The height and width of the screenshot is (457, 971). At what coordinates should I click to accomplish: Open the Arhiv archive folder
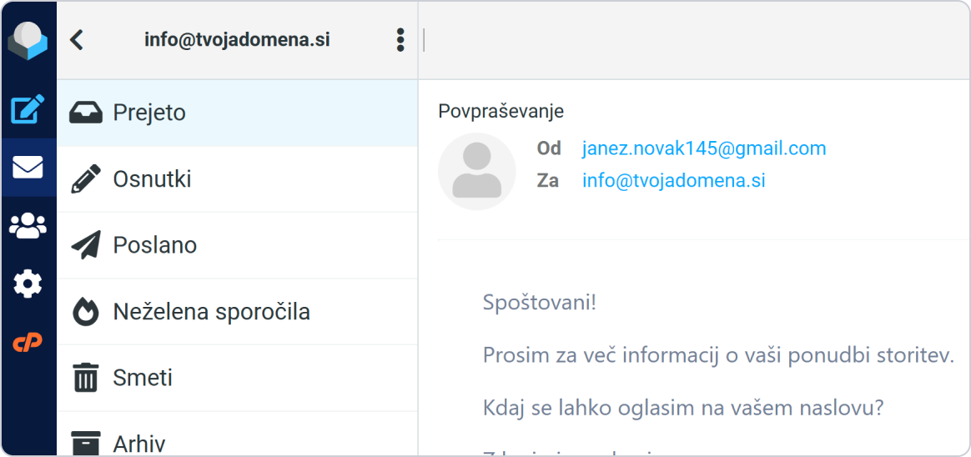pyautogui.click(x=237, y=434)
